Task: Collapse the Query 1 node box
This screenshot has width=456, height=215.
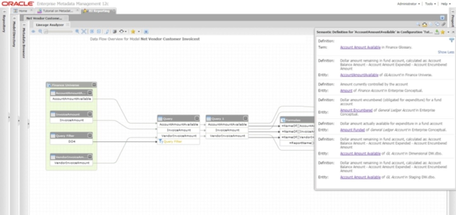Action: coord(245,118)
